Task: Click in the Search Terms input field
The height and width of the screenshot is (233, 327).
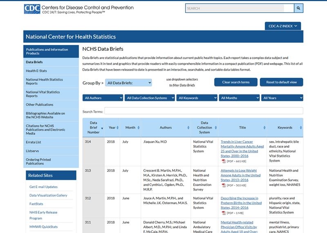Action: coord(204,111)
